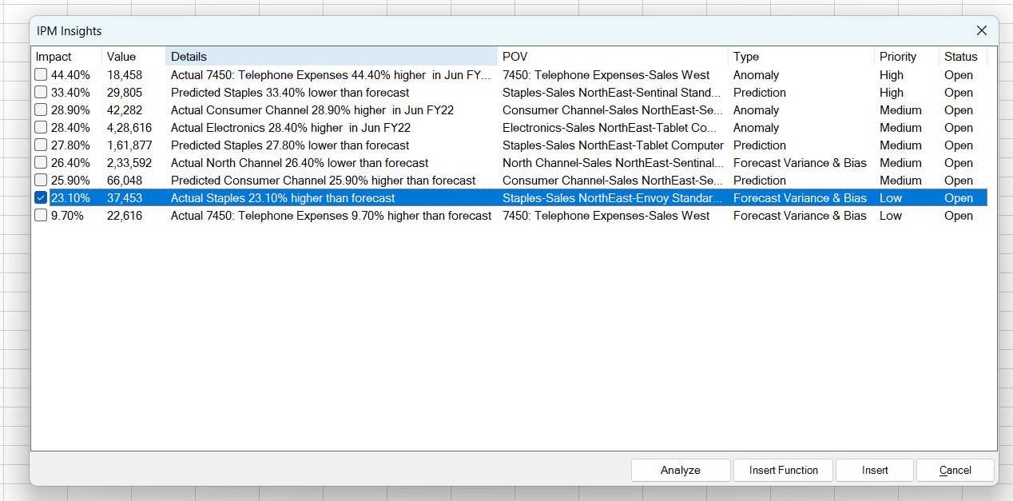Close the IPM Insights dialog
The height and width of the screenshot is (501, 1013).
(x=982, y=30)
